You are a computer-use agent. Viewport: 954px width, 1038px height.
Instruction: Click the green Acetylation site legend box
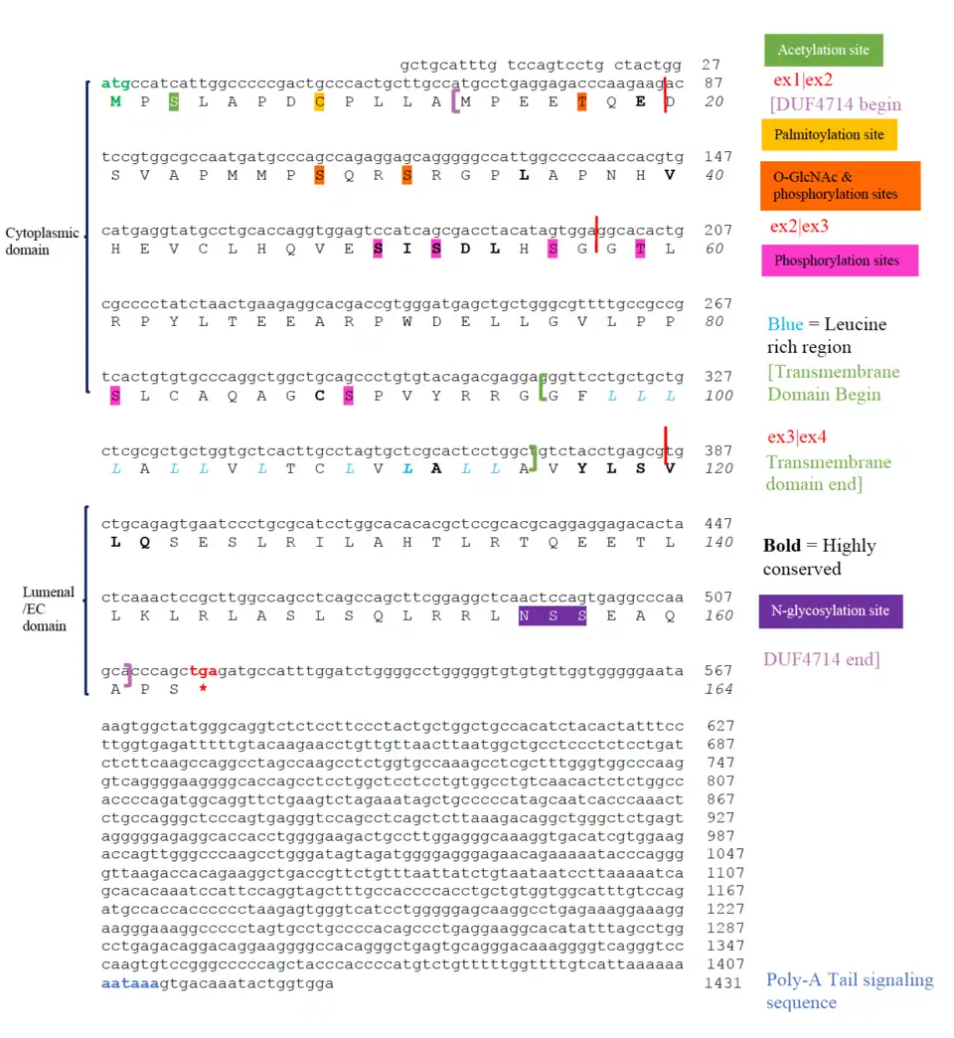pos(823,50)
